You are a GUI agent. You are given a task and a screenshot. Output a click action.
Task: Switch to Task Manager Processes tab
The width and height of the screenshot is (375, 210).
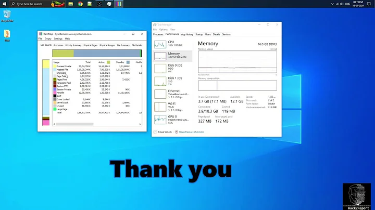coord(158,34)
